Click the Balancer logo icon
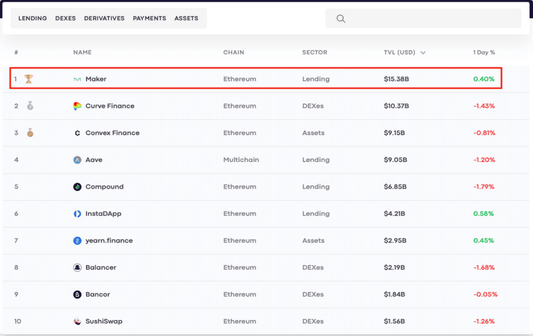The width and height of the screenshot is (533, 336). pos(77,267)
